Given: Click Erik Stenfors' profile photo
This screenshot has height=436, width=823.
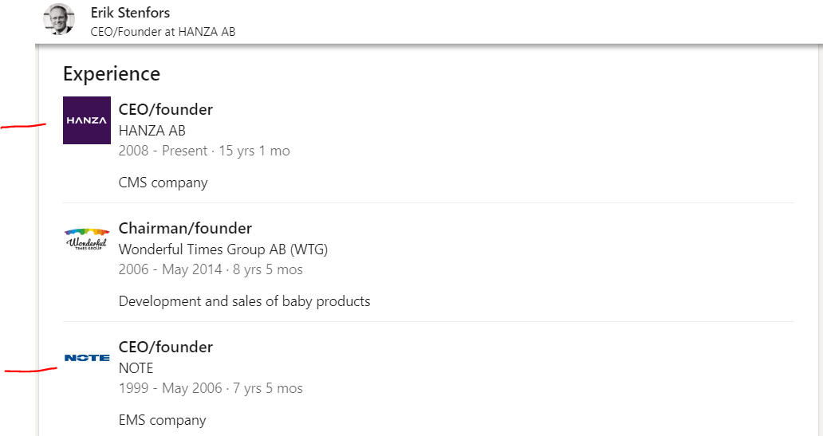Looking at the screenshot, I should (59, 20).
